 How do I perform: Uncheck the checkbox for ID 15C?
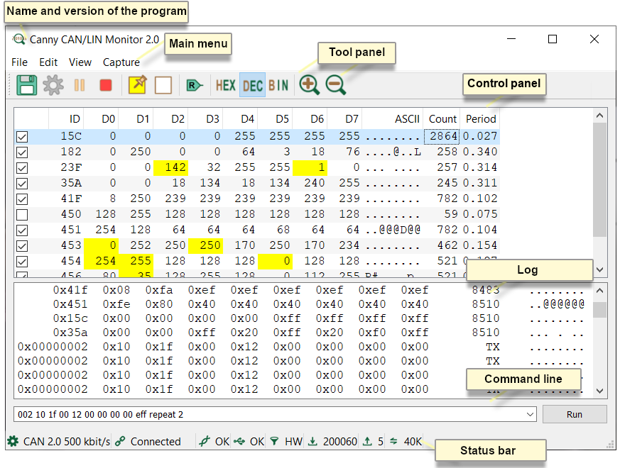(x=22, y=137)
